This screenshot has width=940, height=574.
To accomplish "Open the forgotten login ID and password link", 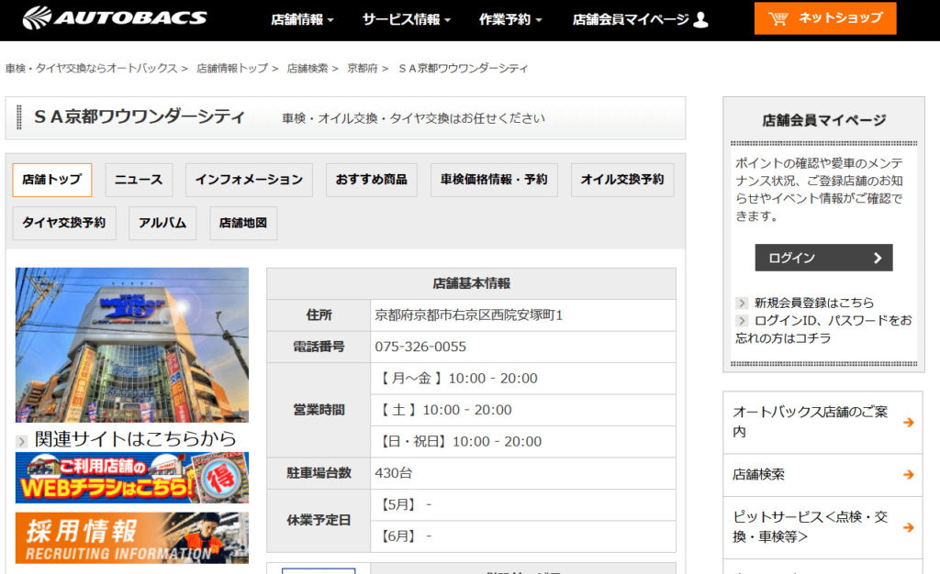I will 831,318.
